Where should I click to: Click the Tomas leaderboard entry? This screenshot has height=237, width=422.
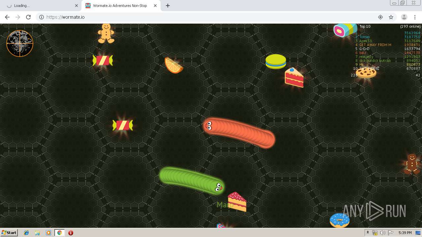pyautogui.click(x=365, y=37)
